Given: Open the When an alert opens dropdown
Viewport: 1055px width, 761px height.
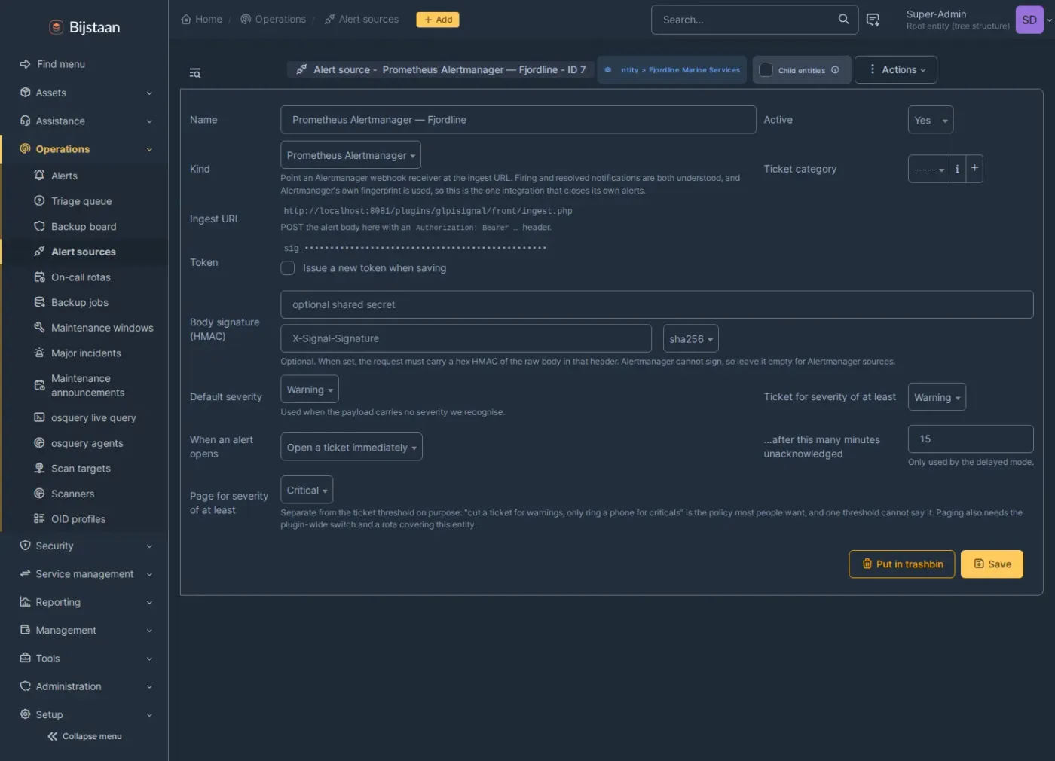Looking at the screenshot, I should click(351, 447).
